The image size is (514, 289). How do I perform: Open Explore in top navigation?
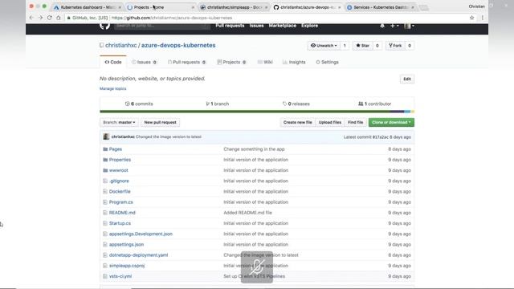click(309, 26)
